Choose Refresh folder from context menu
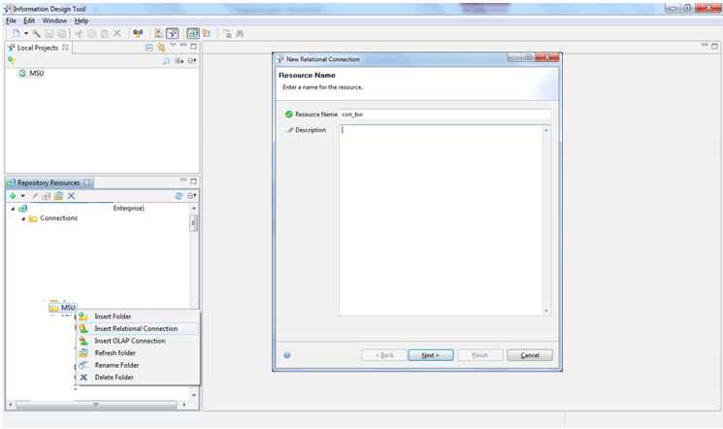 click(138, 353)
